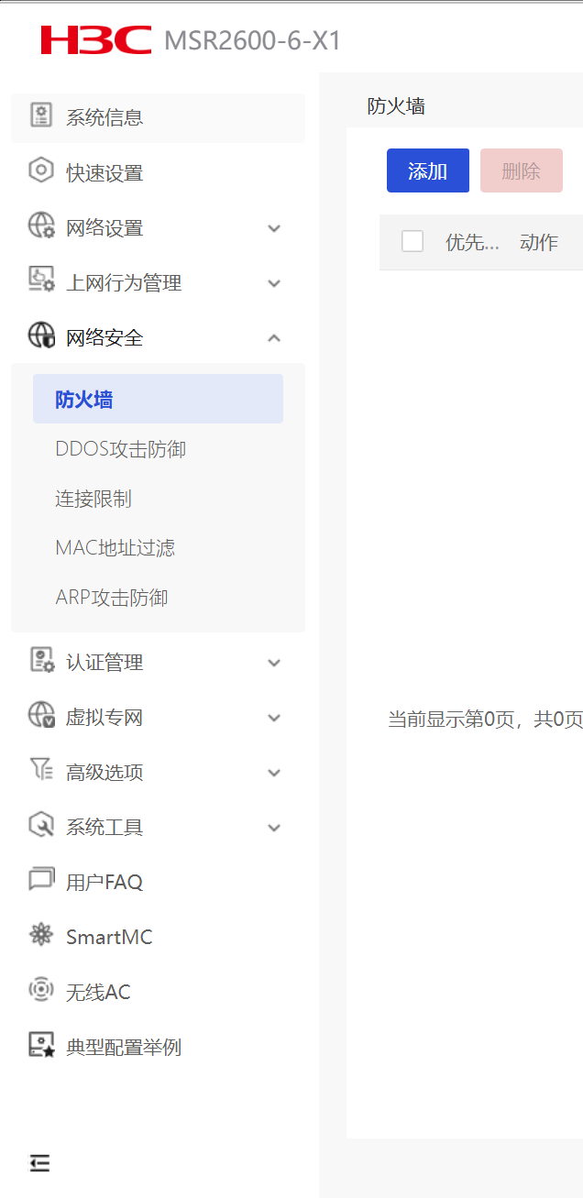Expand the 系统工具 chevron arrow

[274, 828]
